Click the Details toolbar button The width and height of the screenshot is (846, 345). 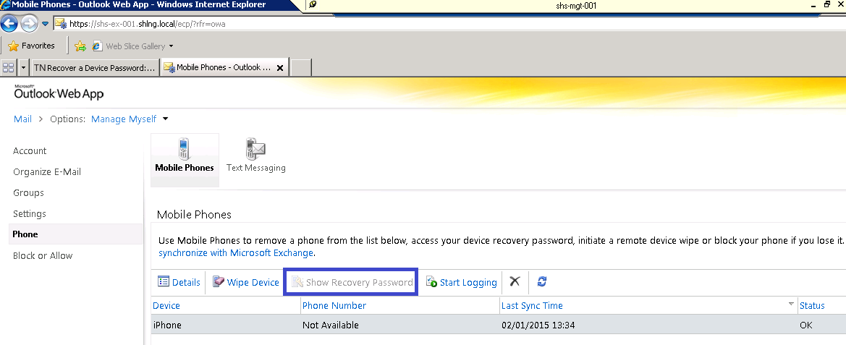179,282
